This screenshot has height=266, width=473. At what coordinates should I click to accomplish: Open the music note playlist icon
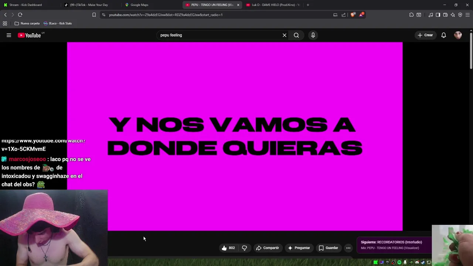(x=431, y=15)
